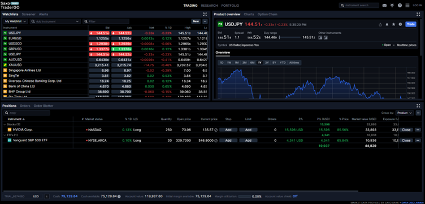The image size is (425, 204).
Task: Go to the RESEARCH section
Action: pyautogui.click(x=209, y=6)
